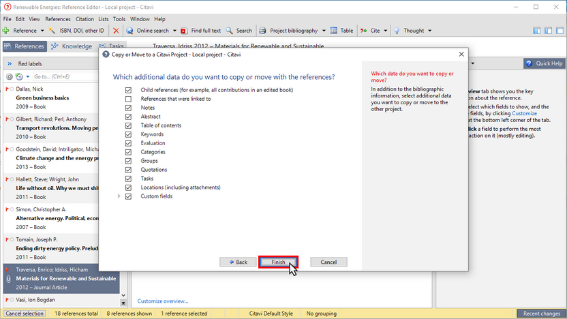Open dropdown arrow next to history icon
The image size is (567, 319).
pos(27,76)
